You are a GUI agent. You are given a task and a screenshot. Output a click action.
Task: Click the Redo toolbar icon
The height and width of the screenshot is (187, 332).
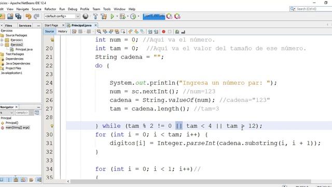37,16
